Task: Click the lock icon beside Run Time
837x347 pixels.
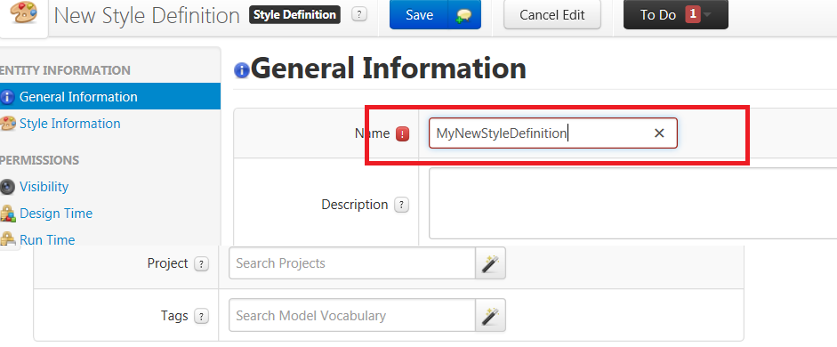Action: [7, 238]
